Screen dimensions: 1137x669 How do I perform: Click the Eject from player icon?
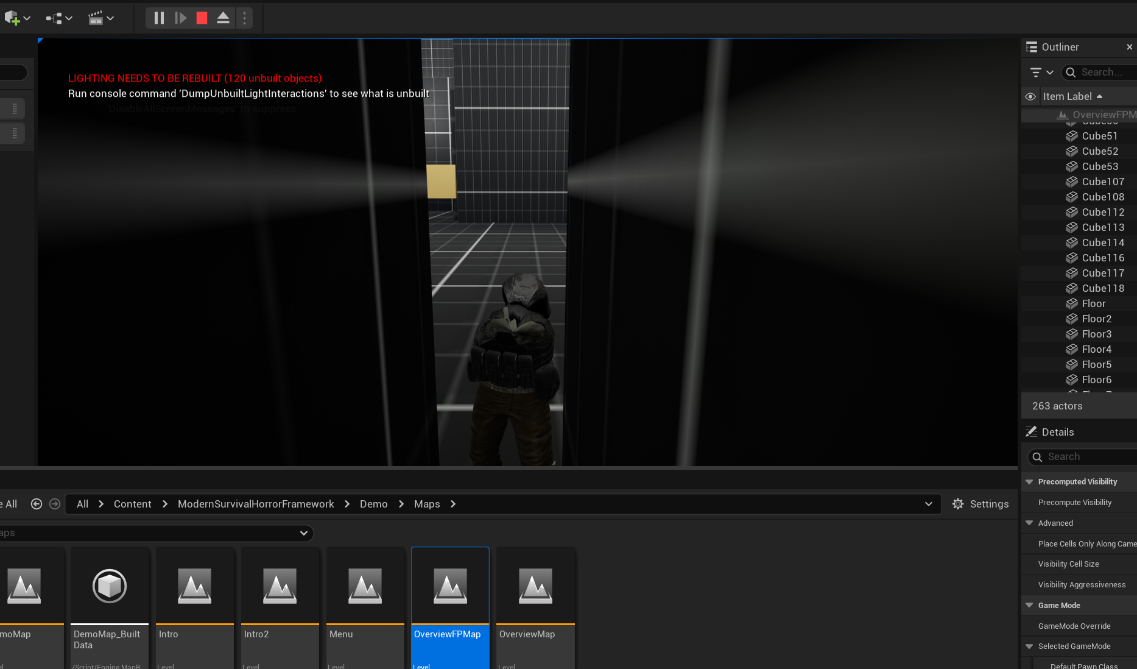click(223, 18)
